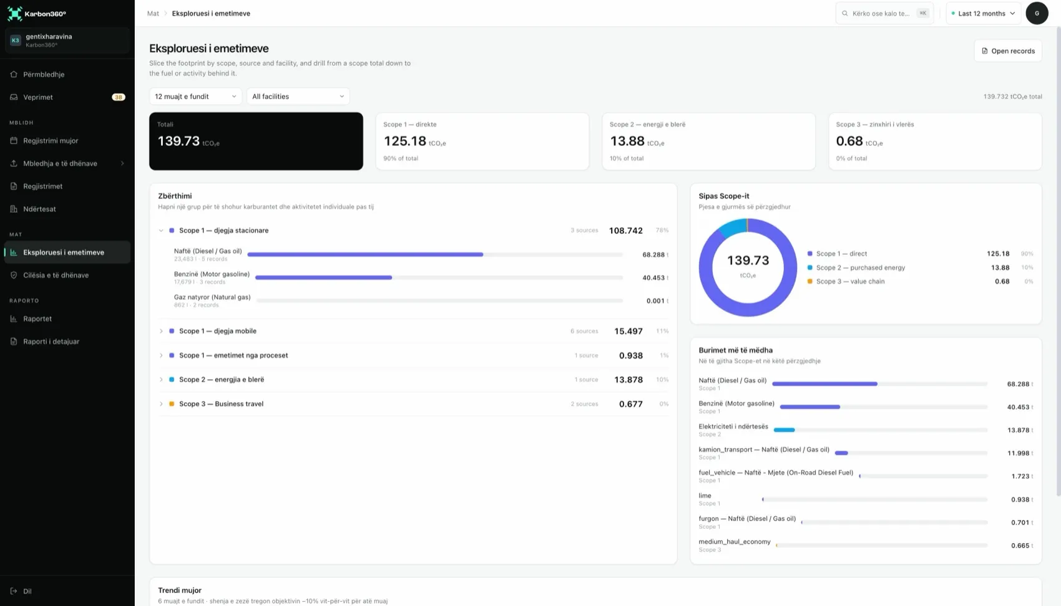Click the Ndërtesat building icon
Image resolution: width=1061 pixels, height=606 pixels.
[14, 209]
